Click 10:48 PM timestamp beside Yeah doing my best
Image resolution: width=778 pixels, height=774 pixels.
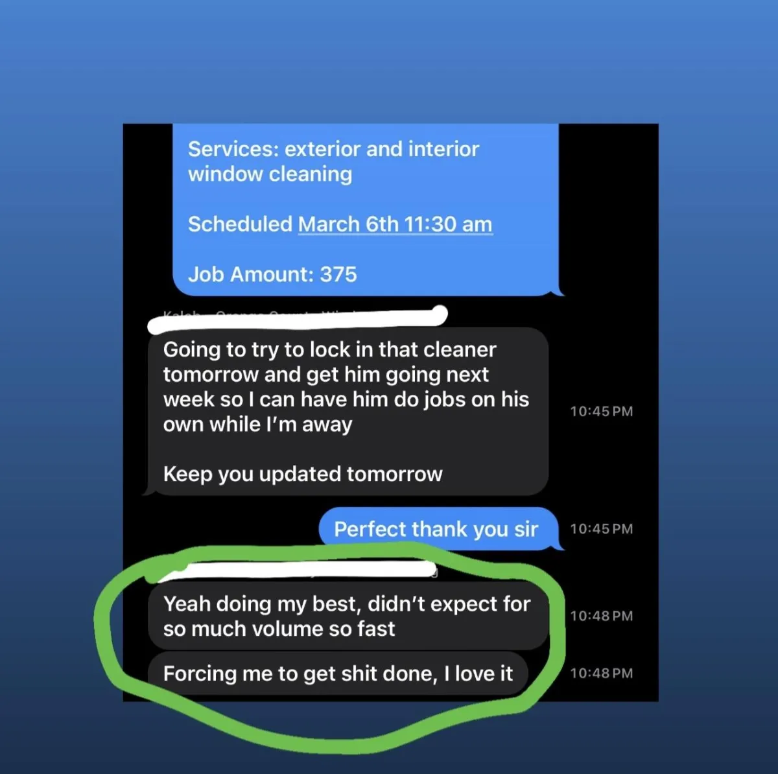point(601,616)
